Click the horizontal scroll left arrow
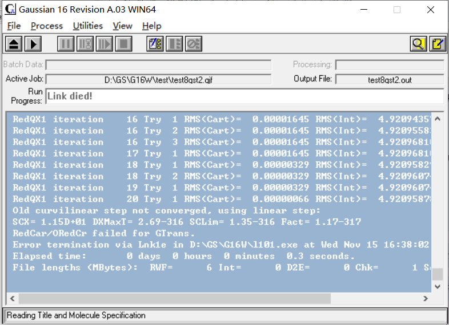This screenshot has height=325, width=449. (x=13, y=298)
